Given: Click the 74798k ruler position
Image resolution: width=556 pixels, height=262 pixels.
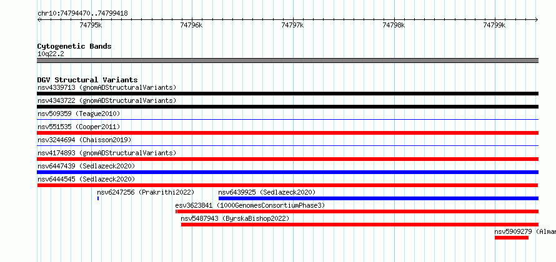Looking at the screenshot, I should tap(394, 25).
